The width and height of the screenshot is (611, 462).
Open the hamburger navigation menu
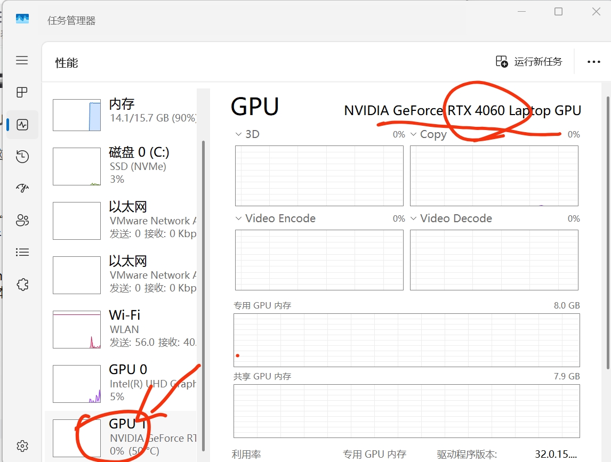click(22, 60)
